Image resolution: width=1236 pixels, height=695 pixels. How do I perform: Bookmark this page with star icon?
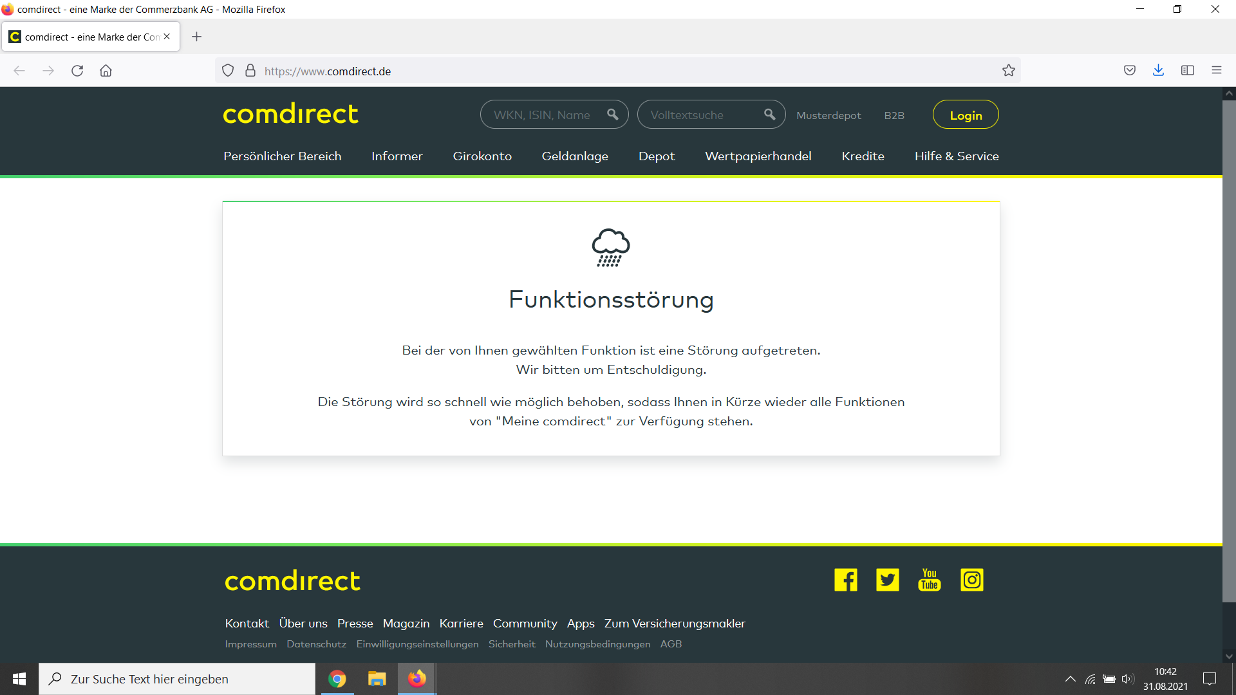(x=1008, y=71)
